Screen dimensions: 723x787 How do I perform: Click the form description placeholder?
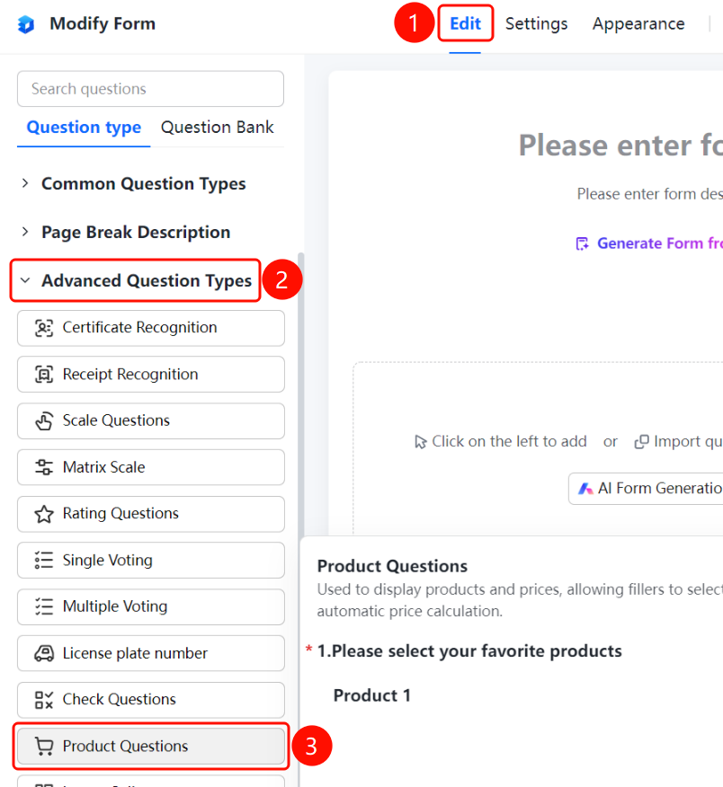point(649,194)
